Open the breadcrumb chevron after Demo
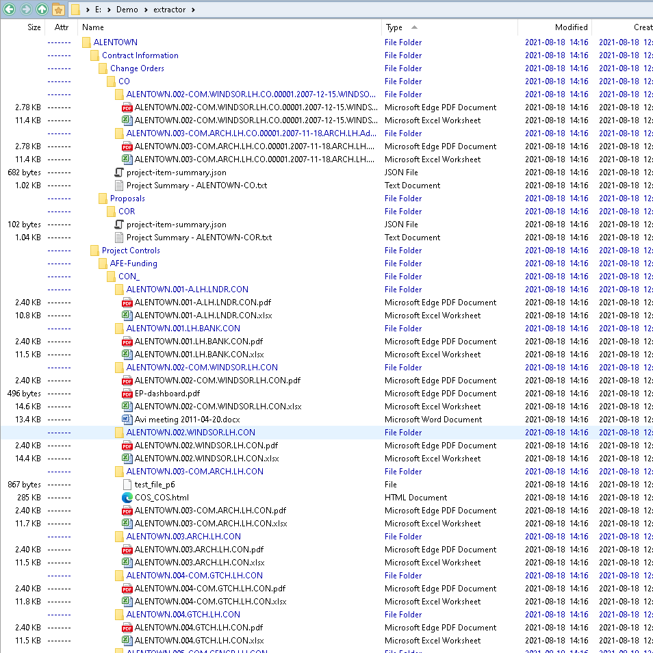 pos(145,10)
